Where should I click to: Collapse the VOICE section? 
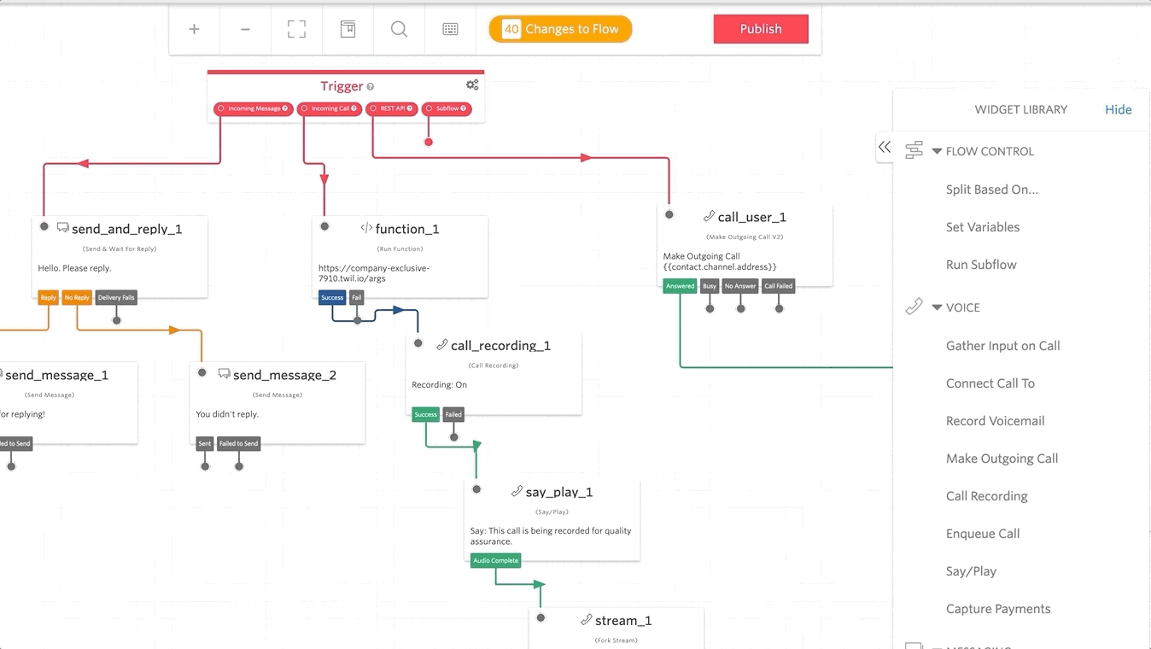[937, 307]
